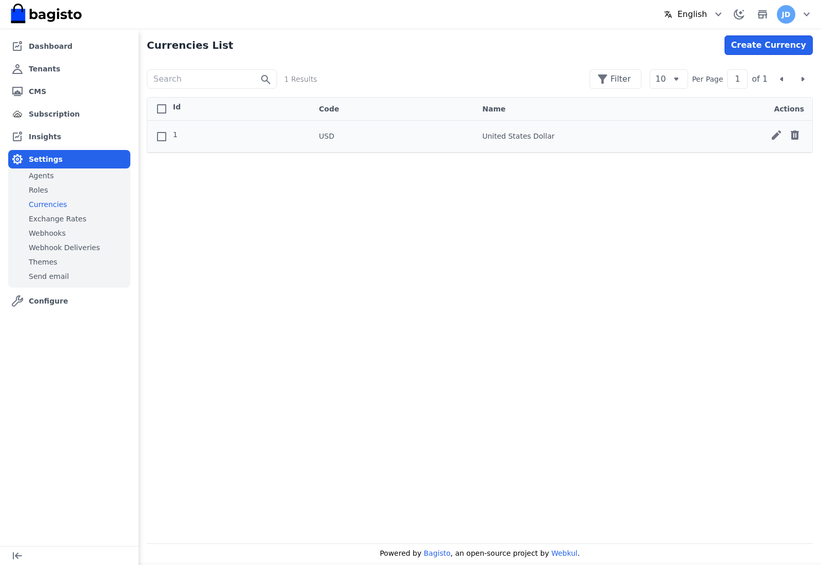Click the search magnifier icon

(265, 79)
